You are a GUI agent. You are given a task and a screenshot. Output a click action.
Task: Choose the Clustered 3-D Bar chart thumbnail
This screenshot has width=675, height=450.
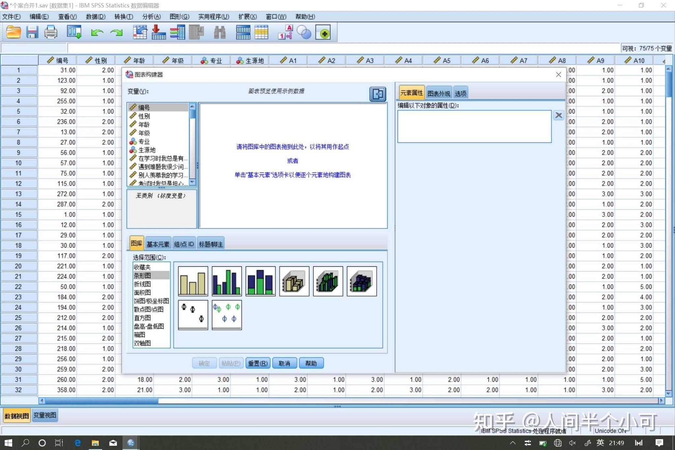tap(328, 281)
